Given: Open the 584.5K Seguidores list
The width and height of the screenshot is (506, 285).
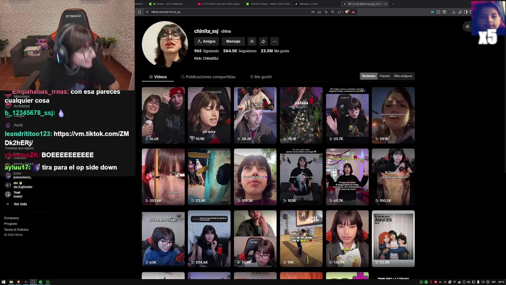Looking at the screenshot, I should pos(240,51).
